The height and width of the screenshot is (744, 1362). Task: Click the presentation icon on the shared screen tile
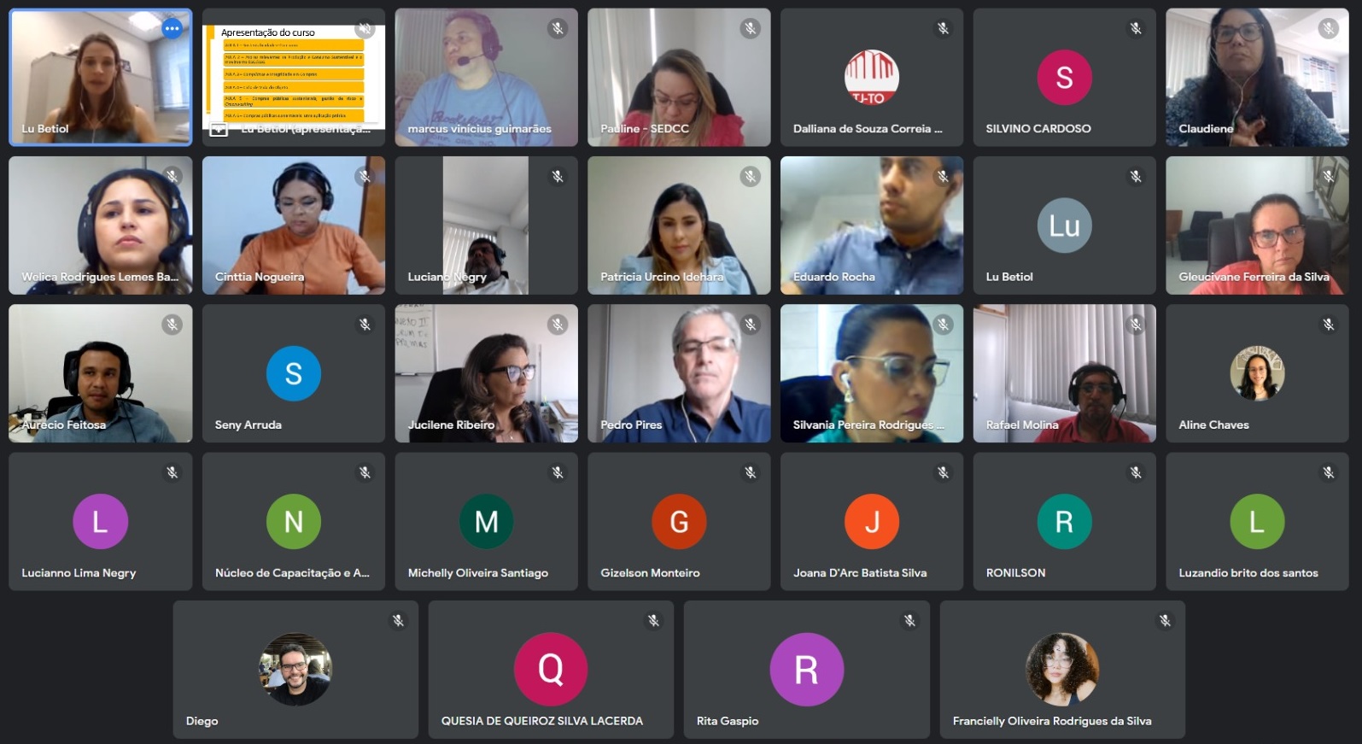(x=219, y=130)
